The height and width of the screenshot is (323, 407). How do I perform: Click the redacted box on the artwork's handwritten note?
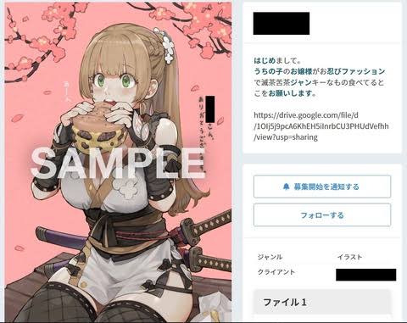click(x=210, y=109)
